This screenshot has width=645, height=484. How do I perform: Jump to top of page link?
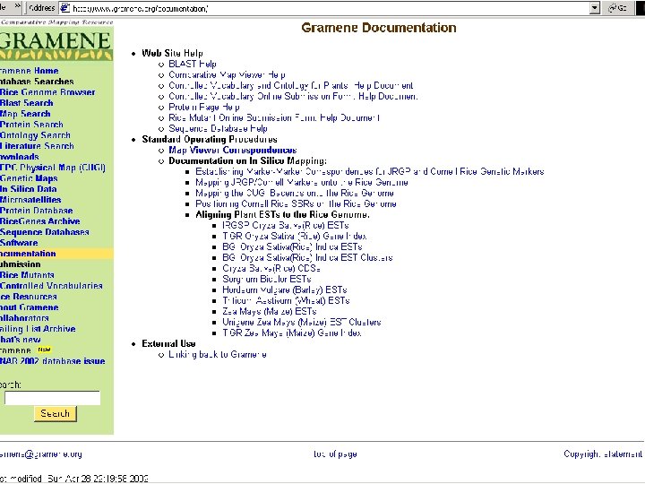click(x=335, y=454)
